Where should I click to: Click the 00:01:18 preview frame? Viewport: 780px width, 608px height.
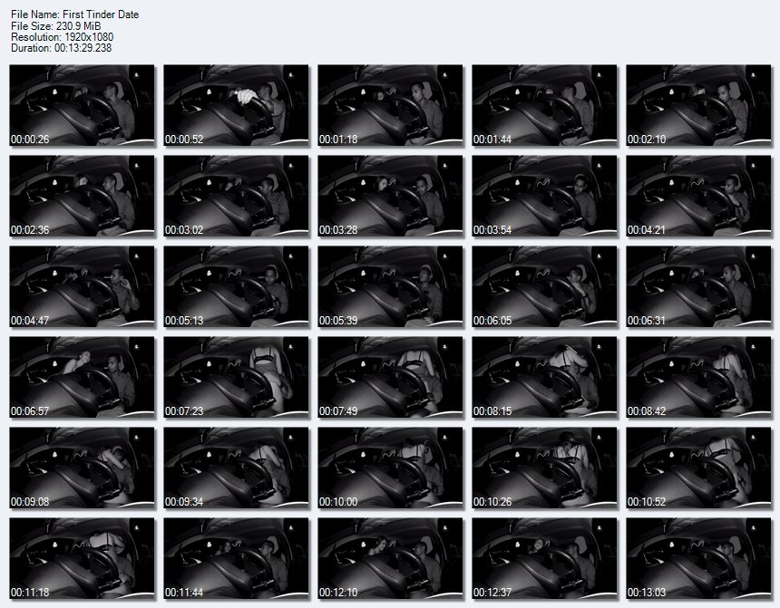point(391,105)
